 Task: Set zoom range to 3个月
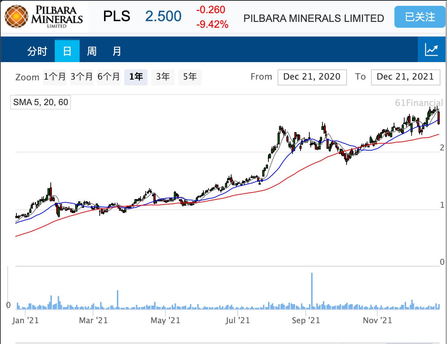82,77
